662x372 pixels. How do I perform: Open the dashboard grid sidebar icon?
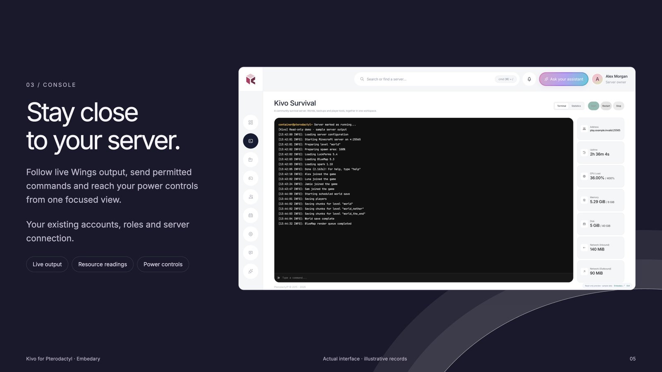point(251,122)
